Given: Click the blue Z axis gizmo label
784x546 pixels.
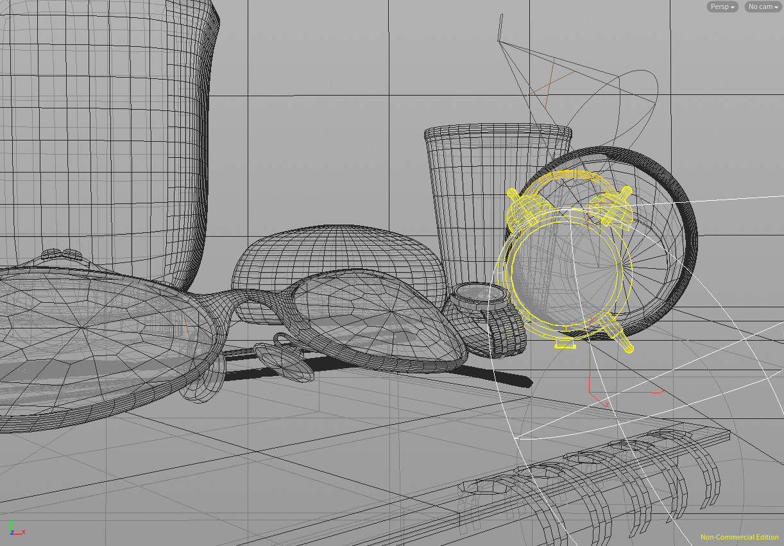Looking at the screenshot, I should [x=12, y=533].
